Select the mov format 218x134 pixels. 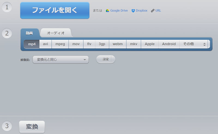(x=76, y=44)
